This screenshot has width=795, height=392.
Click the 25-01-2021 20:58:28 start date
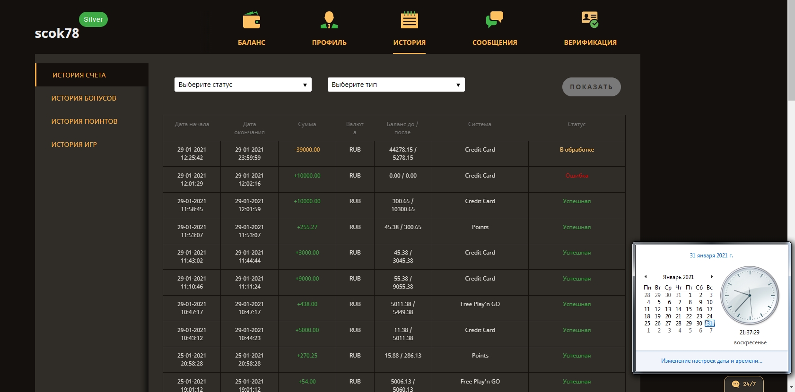pyautogui.click(x=192, y=359)
